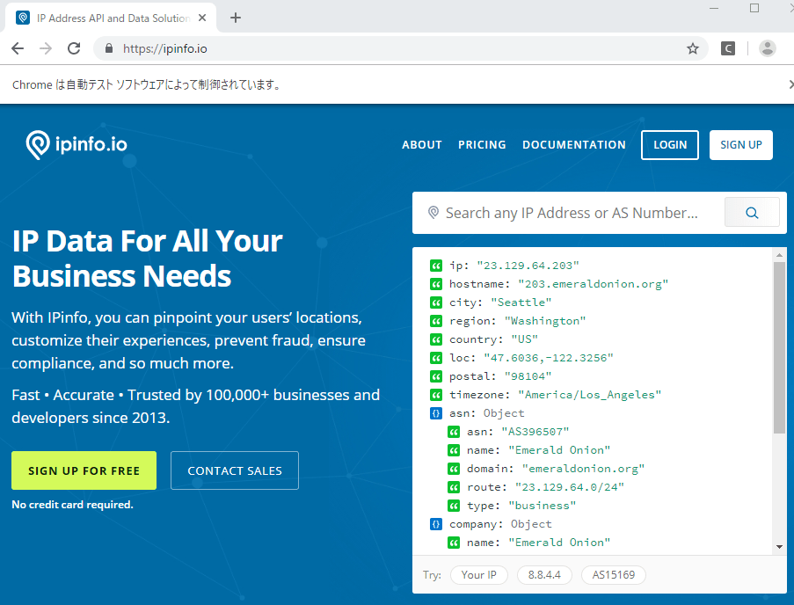The width and height of the screenshot is (794, 605).
Task: Click the browser forward arrow
Action: pos(46,48)
